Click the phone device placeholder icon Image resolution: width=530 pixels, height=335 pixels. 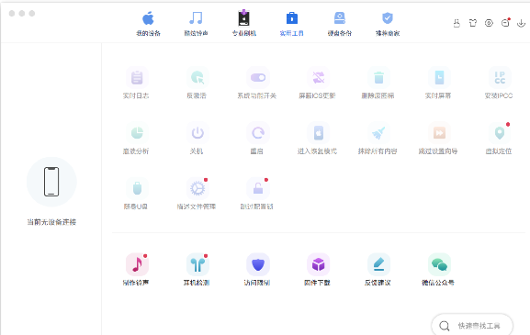pyautogui.click(x=51, y=182)
